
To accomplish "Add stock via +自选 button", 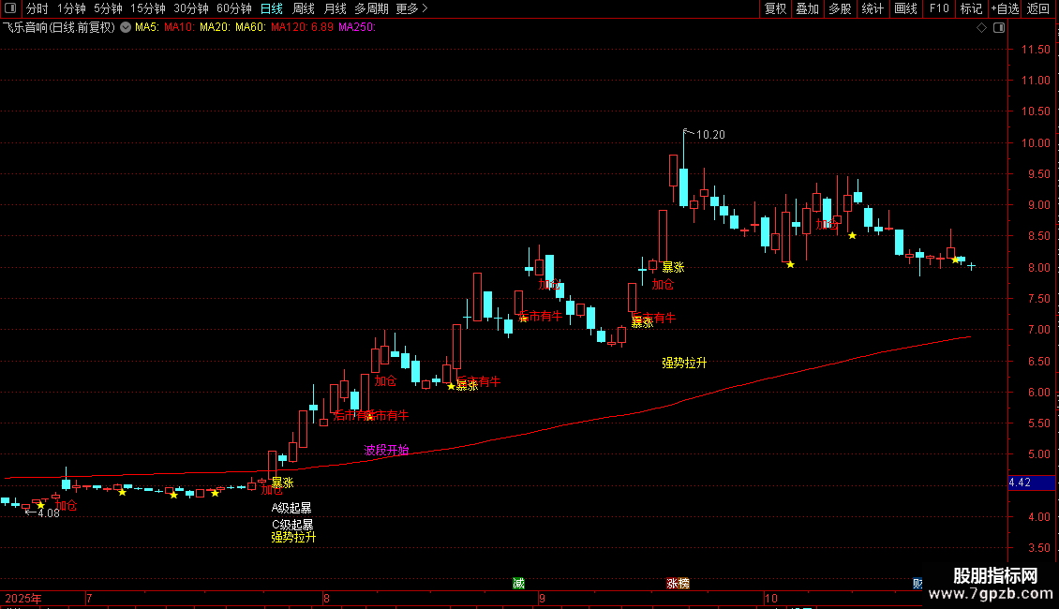I will click(1005, 8).
